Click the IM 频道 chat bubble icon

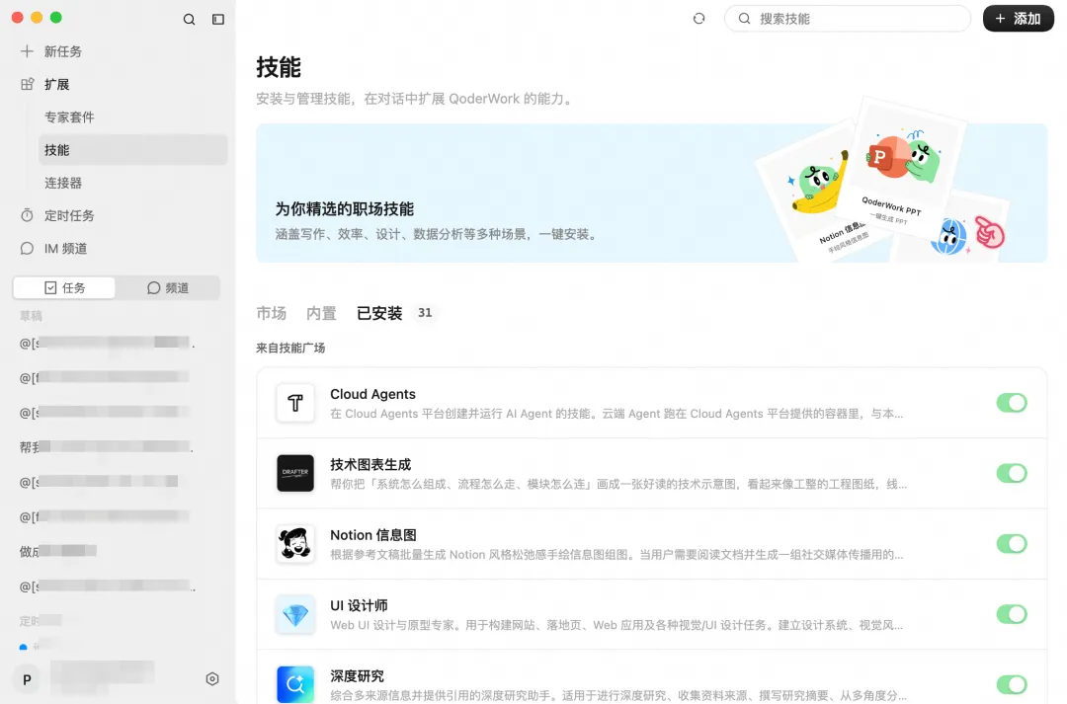click(x=28, y=248)
